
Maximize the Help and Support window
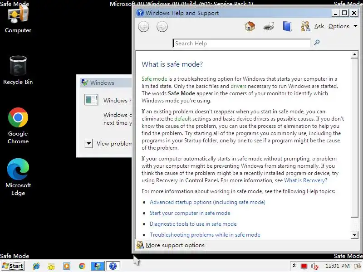coord(344,13)
